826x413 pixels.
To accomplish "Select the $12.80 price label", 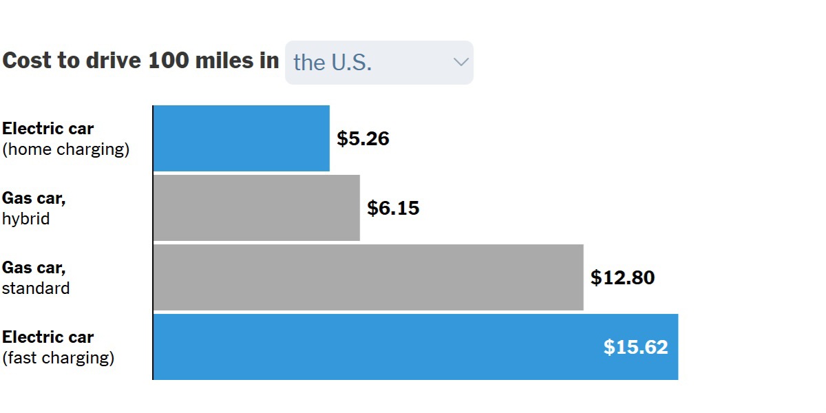I will coord(622,278).
